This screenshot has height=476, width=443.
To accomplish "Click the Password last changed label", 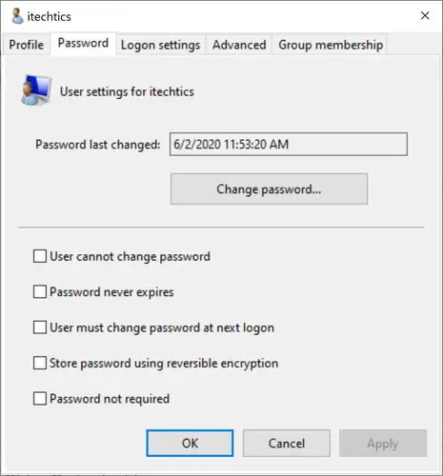I will click(98, 145).
